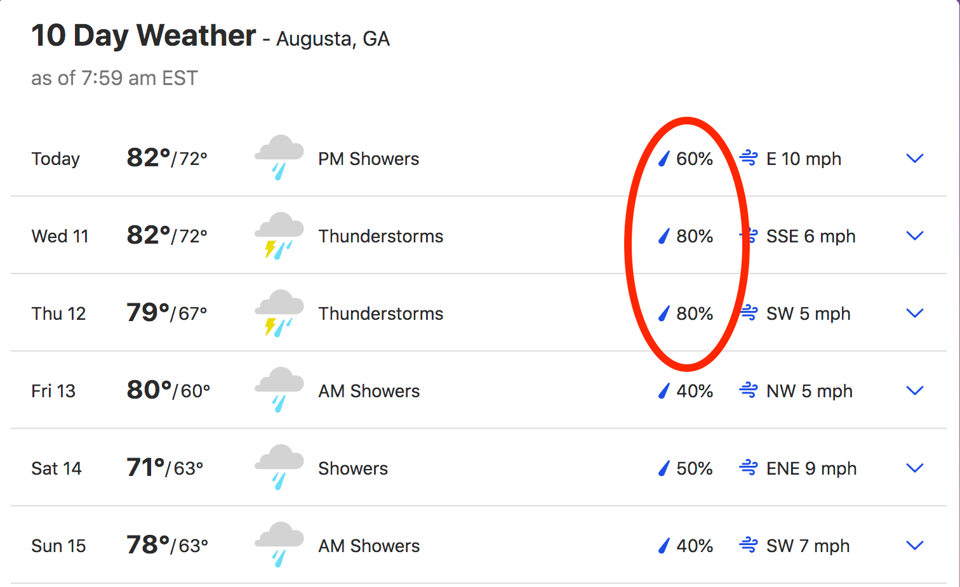Expand the Sat 14 forecast chevron
Viewport: 960px width, 587px height.
pyautogui.click(x=914, y=468)
